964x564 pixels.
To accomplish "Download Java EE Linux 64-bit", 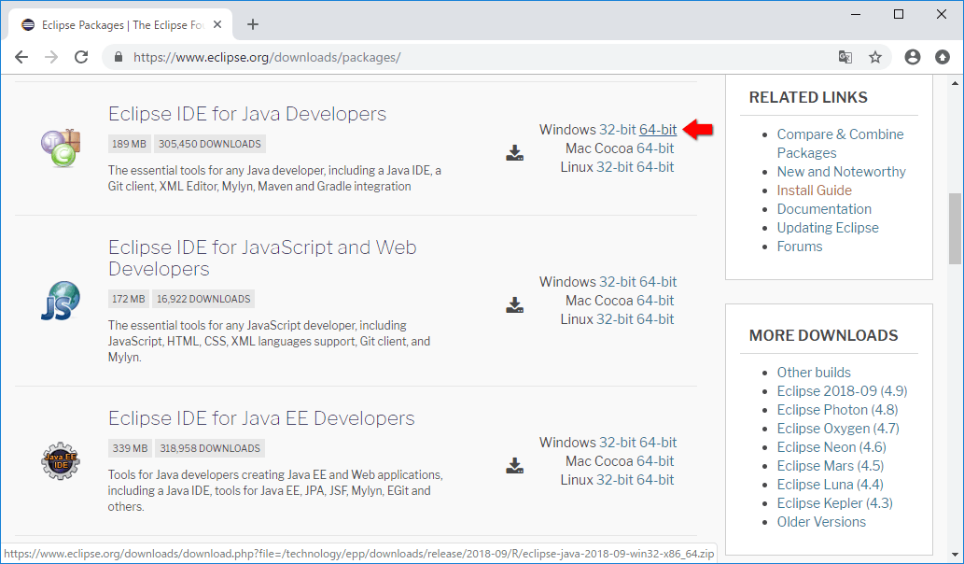I will [655, 479].
